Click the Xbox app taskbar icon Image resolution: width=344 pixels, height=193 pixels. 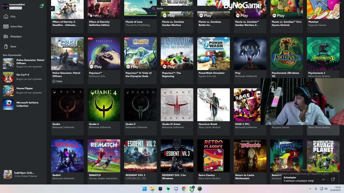coord(192,189)
